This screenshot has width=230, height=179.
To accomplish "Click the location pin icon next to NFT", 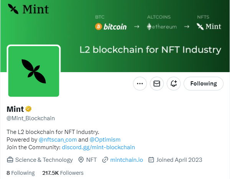I will tap(81, 160).
